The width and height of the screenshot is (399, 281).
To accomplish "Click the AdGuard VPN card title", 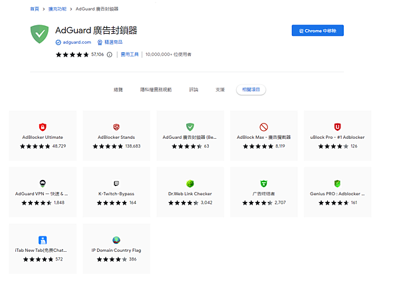I will (x=41, y=194).
